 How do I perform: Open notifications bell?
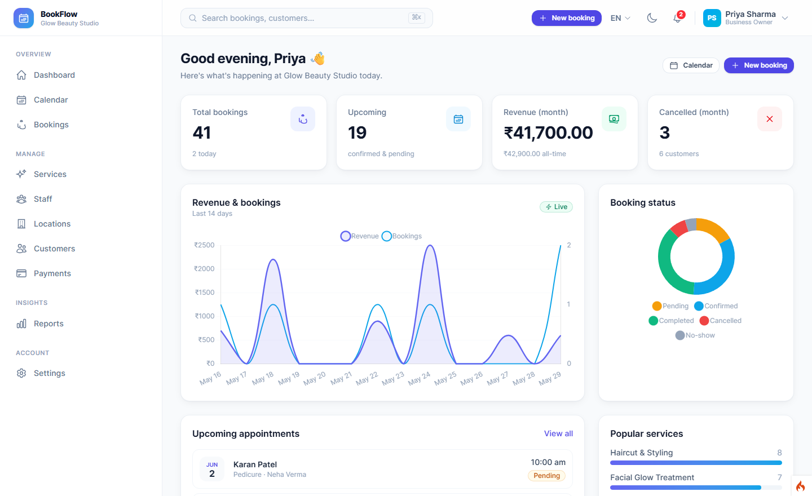677,18
